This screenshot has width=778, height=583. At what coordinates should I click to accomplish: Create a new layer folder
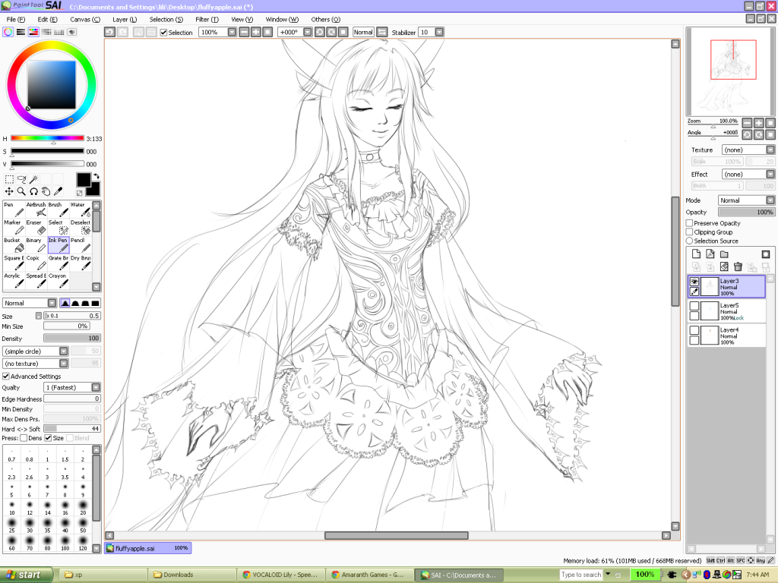tap(724, 254)
